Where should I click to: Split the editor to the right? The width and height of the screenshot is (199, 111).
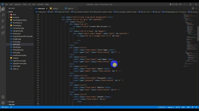193,8
